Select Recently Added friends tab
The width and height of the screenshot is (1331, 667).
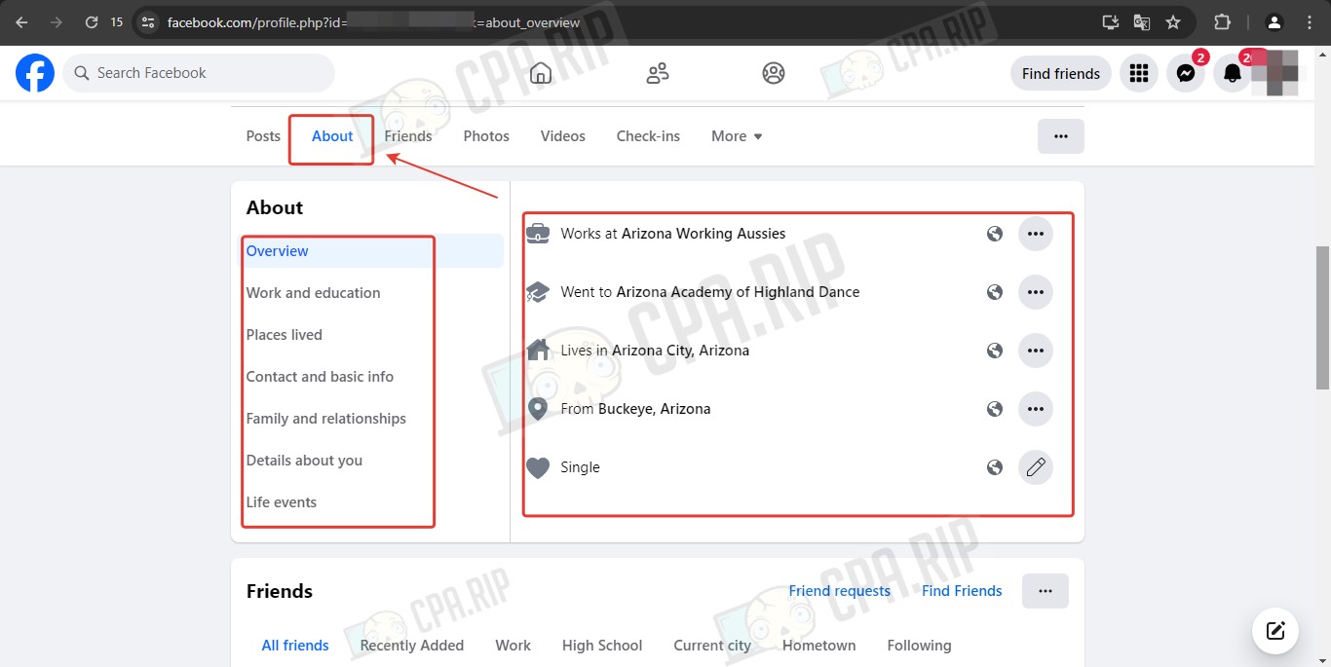[x=412, y=646]
